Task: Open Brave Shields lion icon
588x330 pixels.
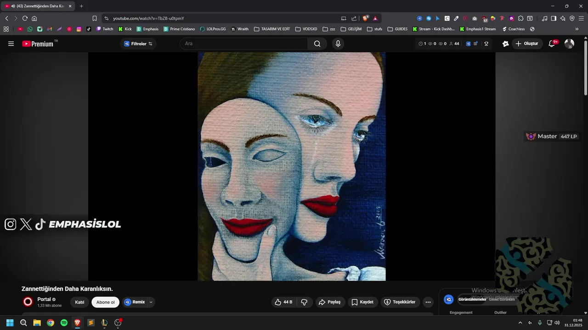Action: (366, 18)
